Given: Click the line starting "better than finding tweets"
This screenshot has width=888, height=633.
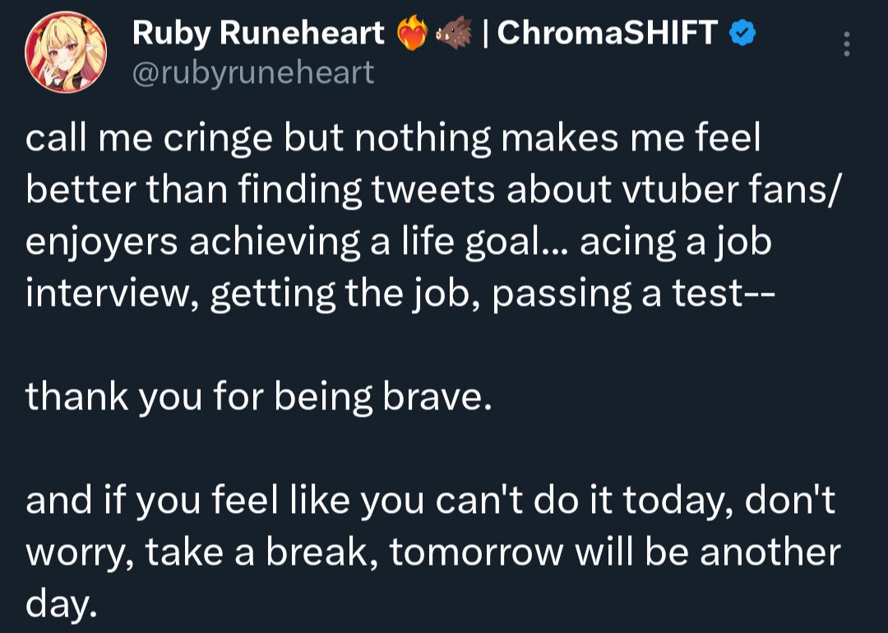Looking at the screenshot, I should pyautogui.click(x=430, y=191).
